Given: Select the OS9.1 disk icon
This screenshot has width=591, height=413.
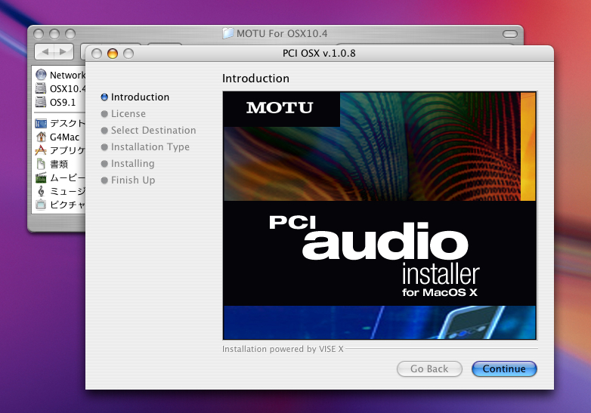Looking at the screenshot, I should click(41, 102).
